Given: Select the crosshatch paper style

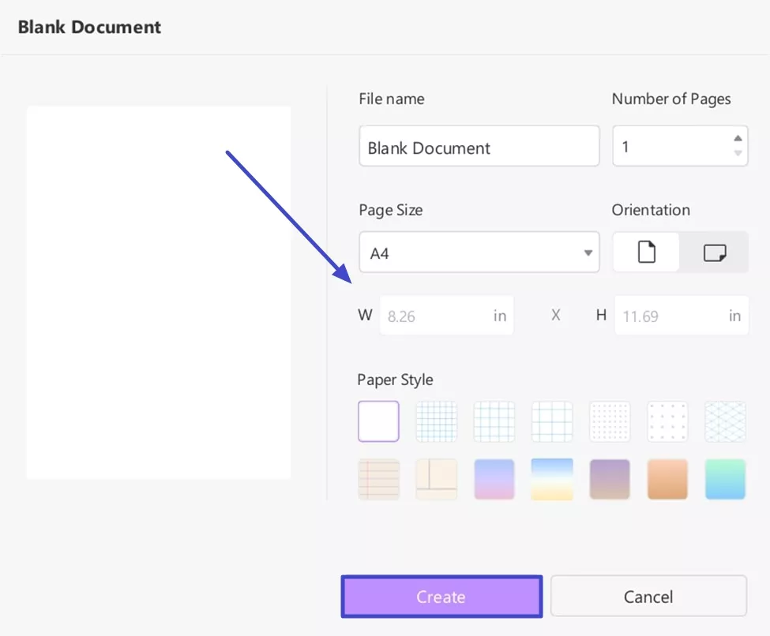Looking at the screenshot, I should [725, 421].
